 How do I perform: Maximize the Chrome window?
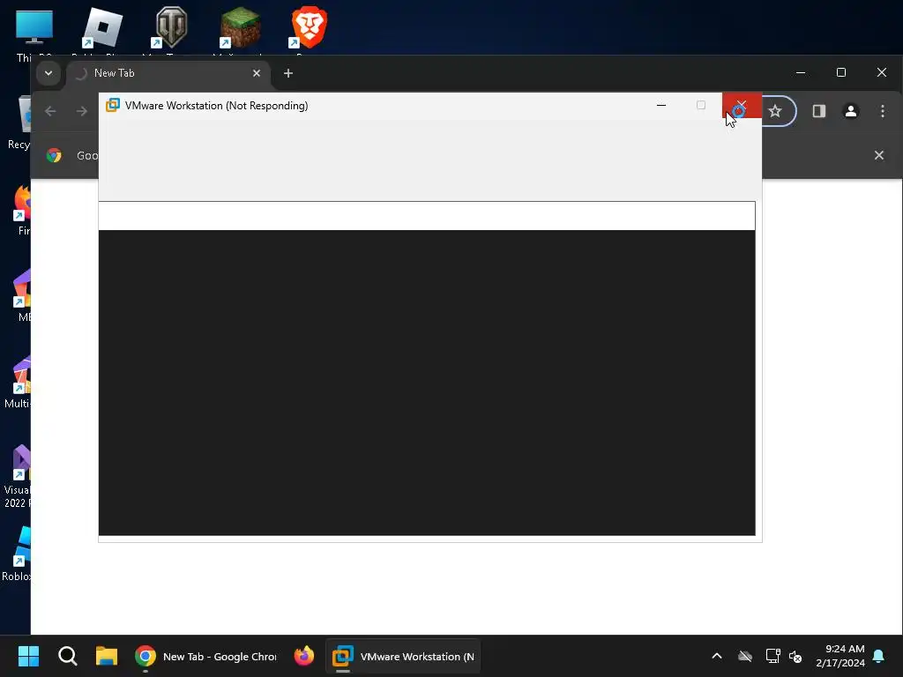840,72
